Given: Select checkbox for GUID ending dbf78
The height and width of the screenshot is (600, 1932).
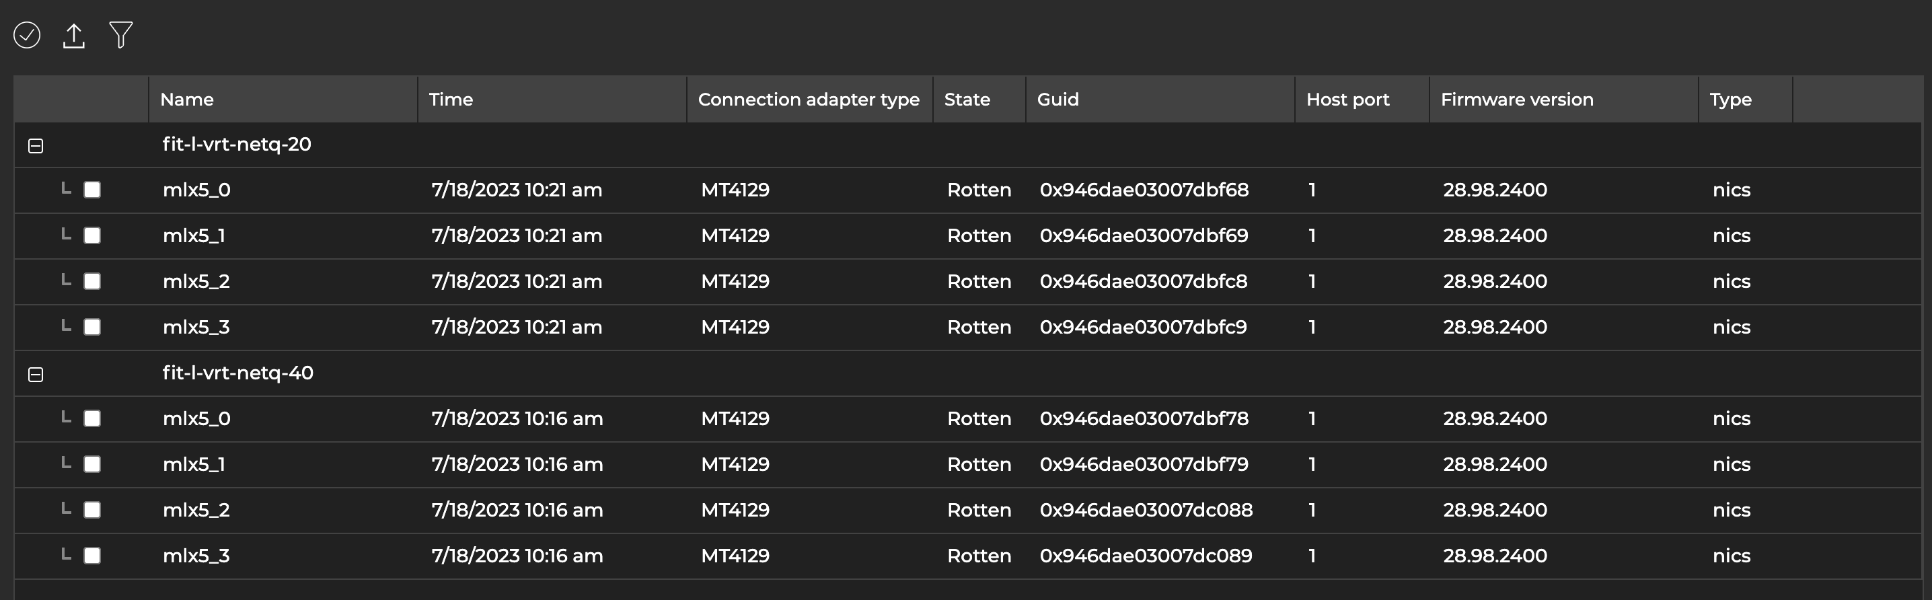Looking at the screenshot, I should [92, 418].
